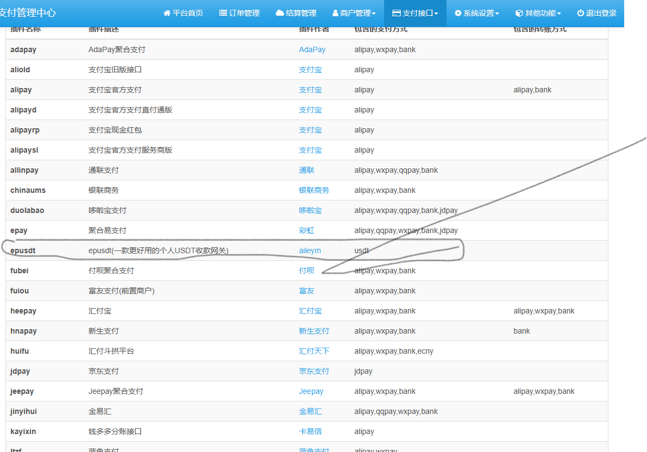Screen dimensions: 647x452
Task: Open the 银联商务 author link
Action: coord(314,190)
